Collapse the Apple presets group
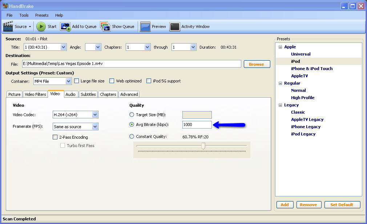Screen dimensions: 367x224 280,47
